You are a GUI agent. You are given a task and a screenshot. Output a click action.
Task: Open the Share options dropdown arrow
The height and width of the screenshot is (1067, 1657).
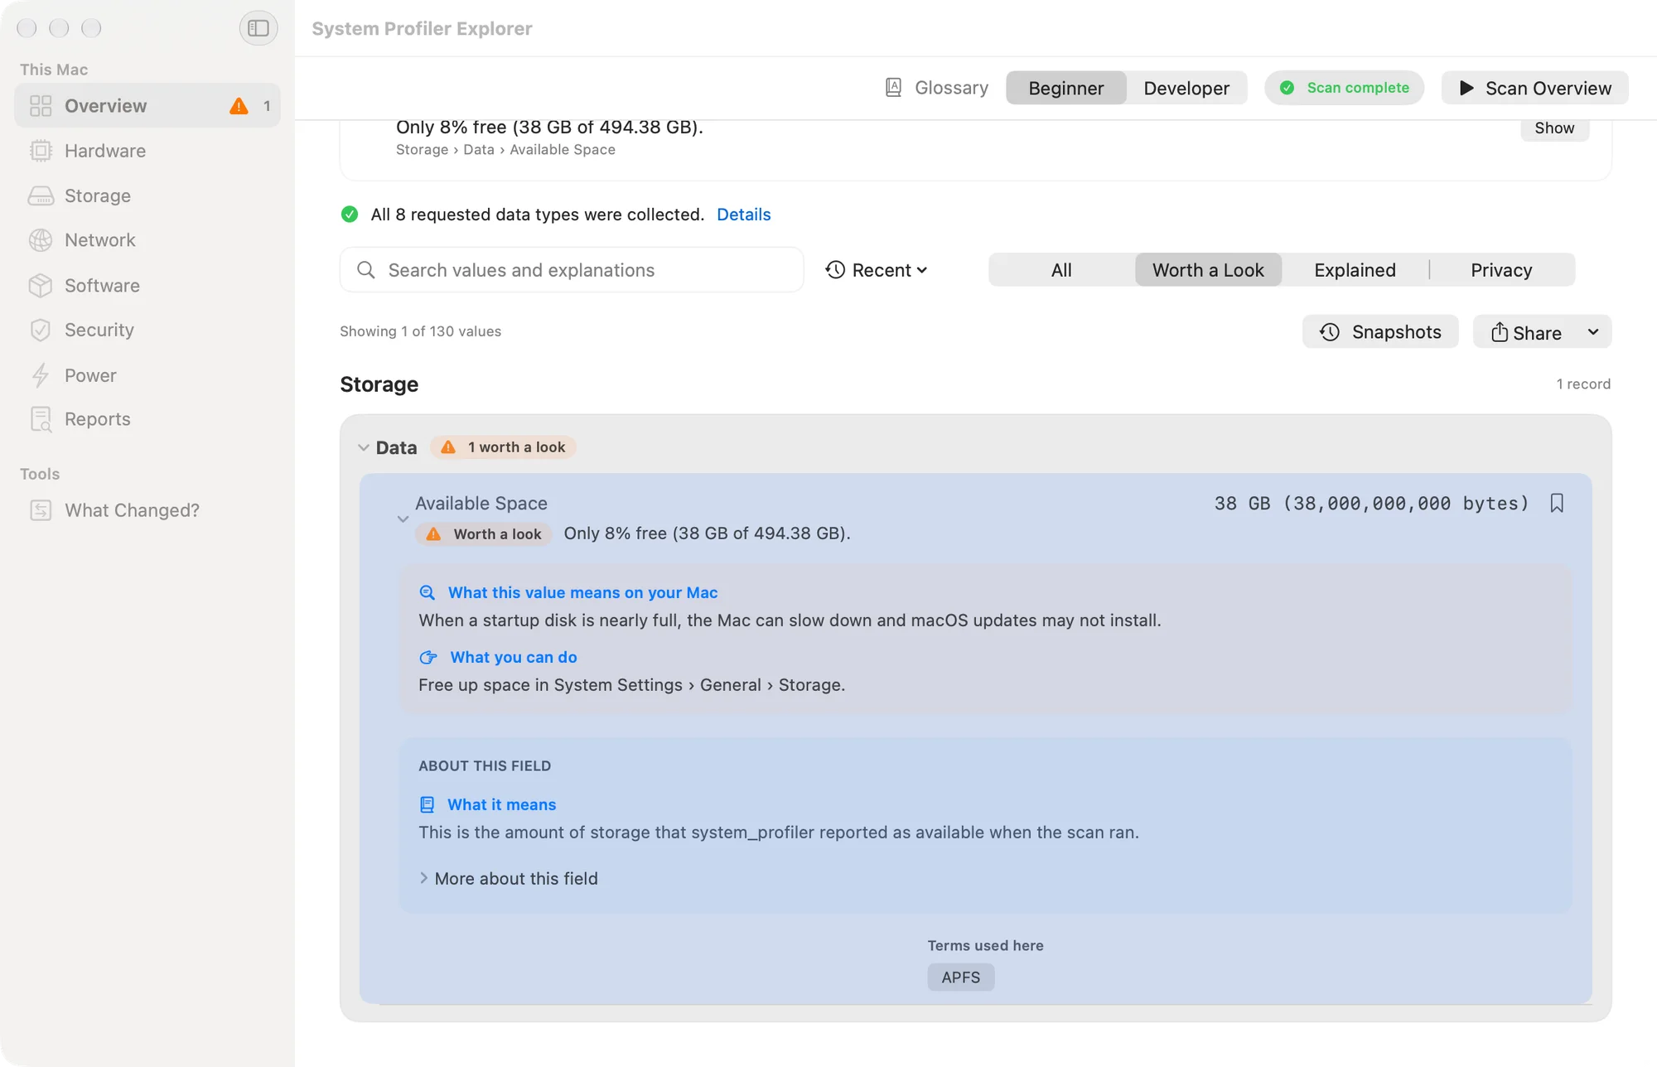(1593, 332)
